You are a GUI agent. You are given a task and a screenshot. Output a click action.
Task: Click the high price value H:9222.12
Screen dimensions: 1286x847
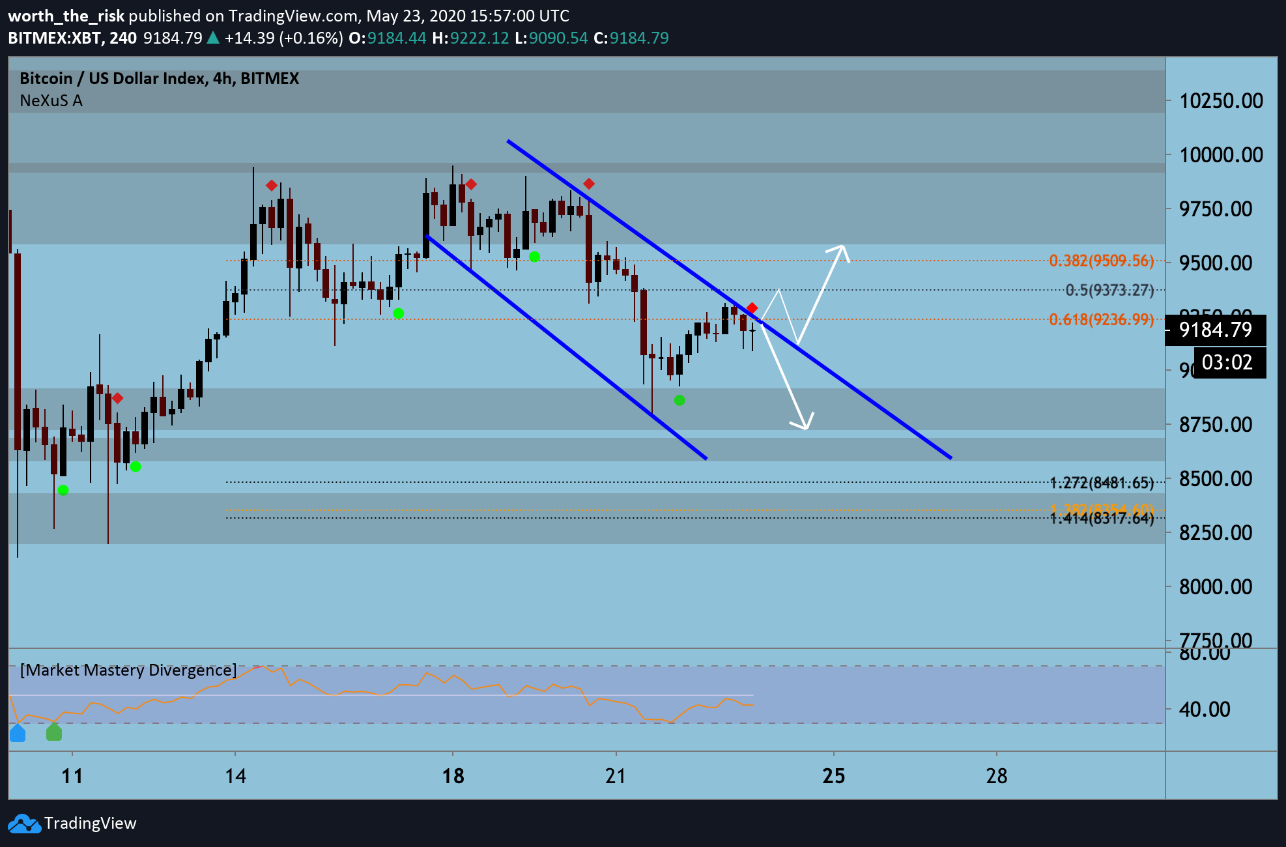(470, 38)
